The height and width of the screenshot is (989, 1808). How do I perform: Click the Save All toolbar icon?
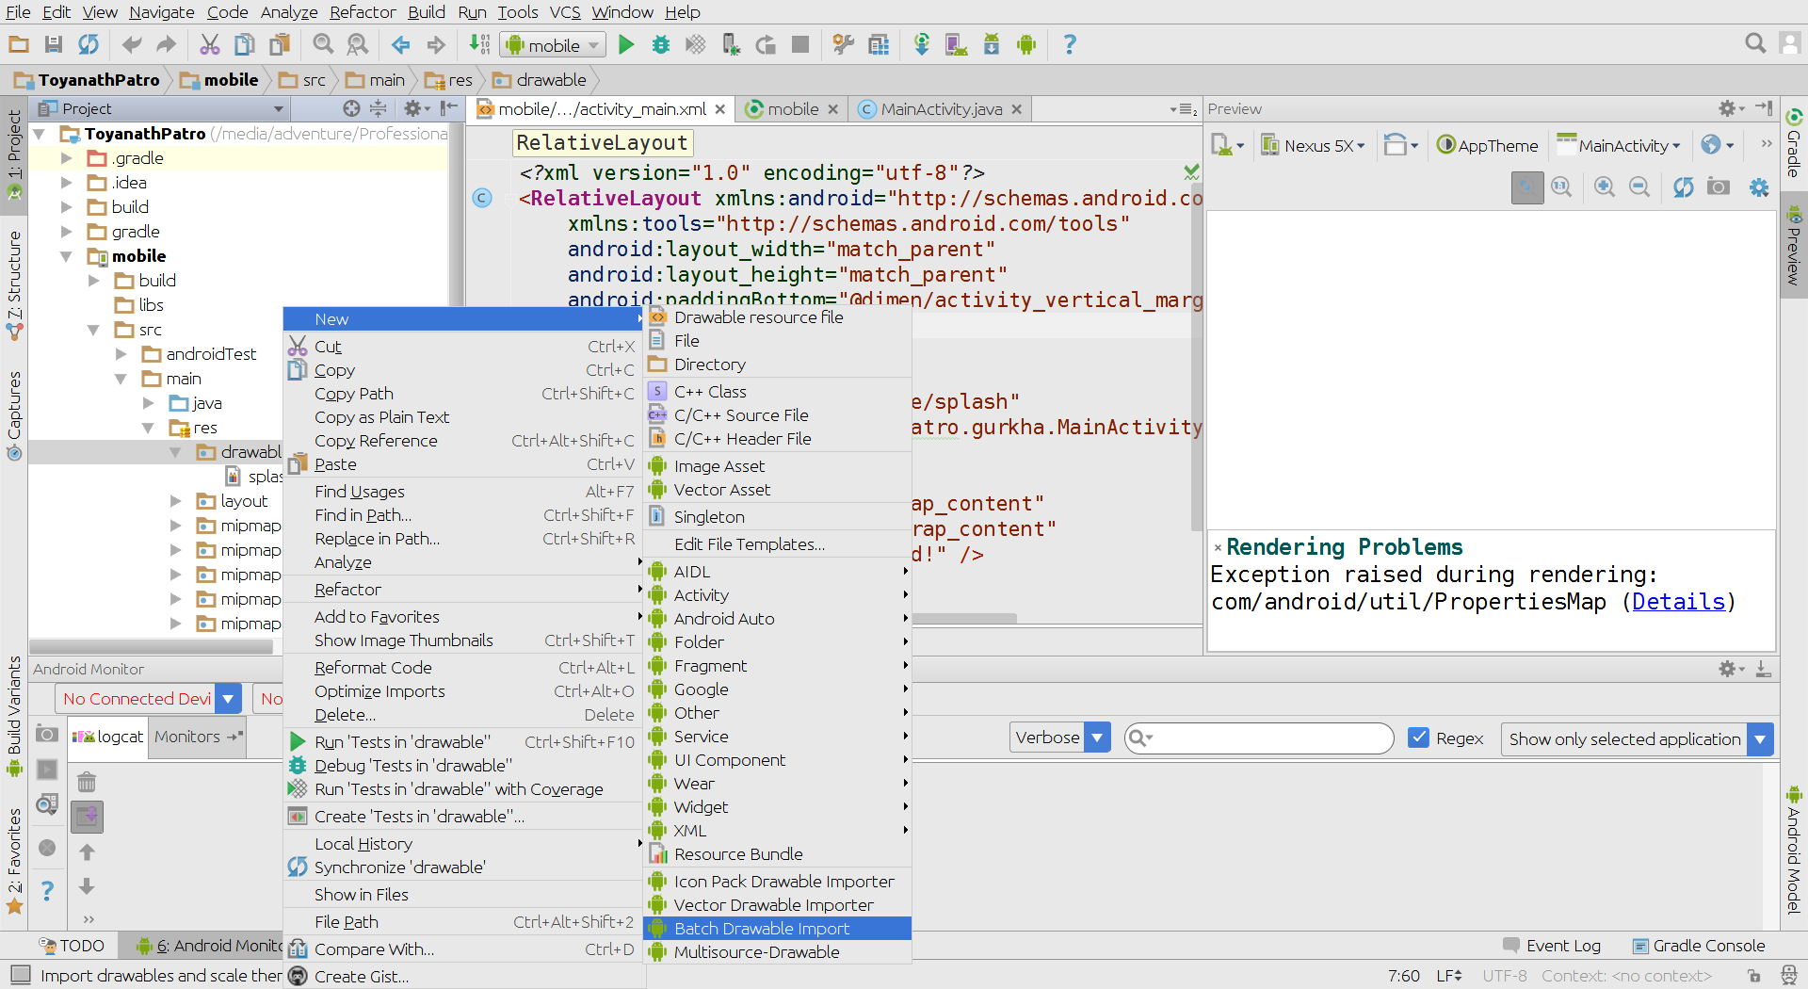tap(54, 44)
